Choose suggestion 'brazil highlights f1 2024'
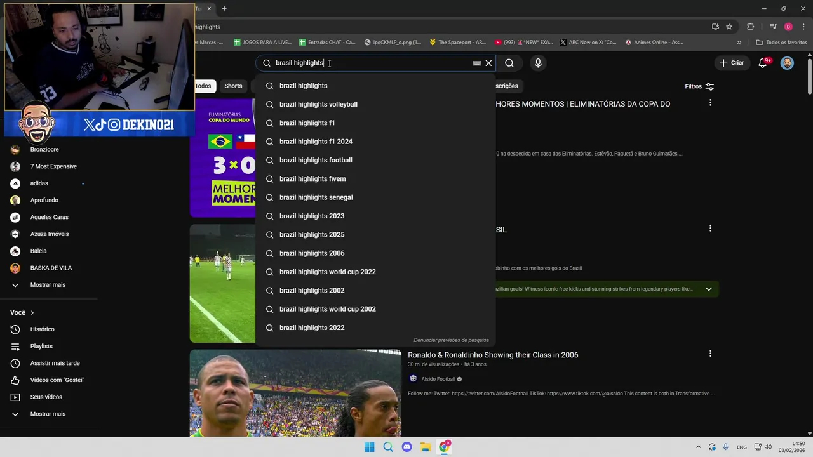Image resolution: width=813 pixels, height=457 pixels. [375, 142]
